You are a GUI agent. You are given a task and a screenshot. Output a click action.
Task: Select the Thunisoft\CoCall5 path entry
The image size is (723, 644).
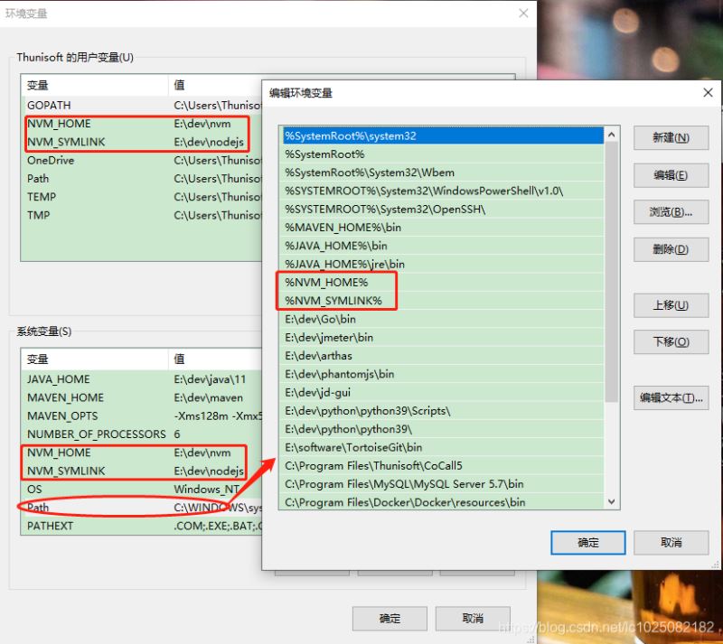443,465
